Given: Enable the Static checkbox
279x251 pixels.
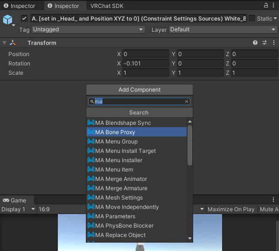Looking at the screenshot, I should pos(252,18).
